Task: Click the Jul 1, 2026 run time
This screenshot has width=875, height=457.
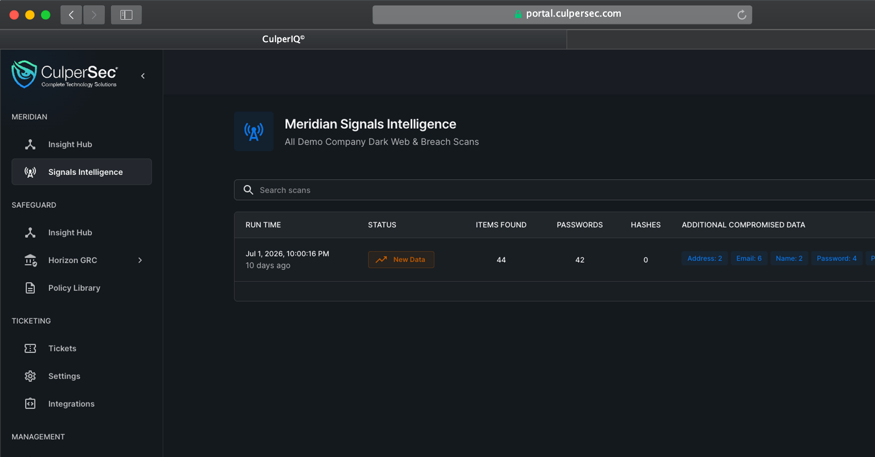Action: 287,254
